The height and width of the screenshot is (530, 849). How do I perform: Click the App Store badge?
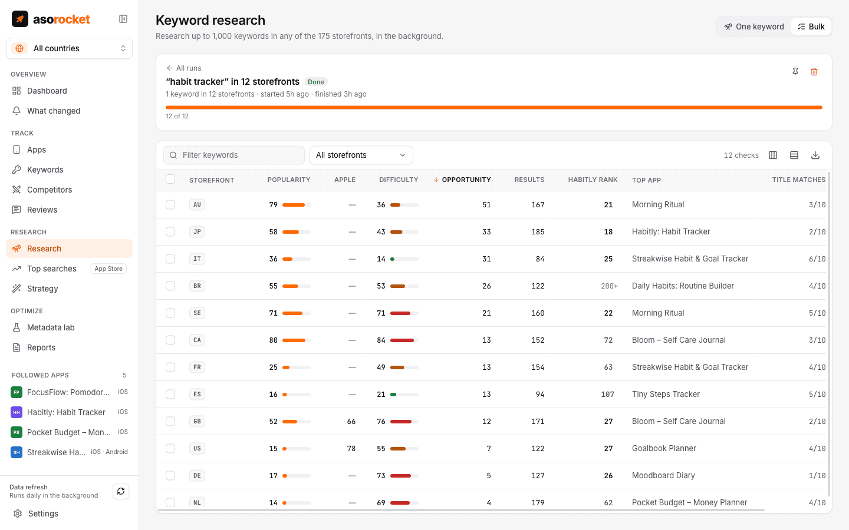[x=108, y=269]
